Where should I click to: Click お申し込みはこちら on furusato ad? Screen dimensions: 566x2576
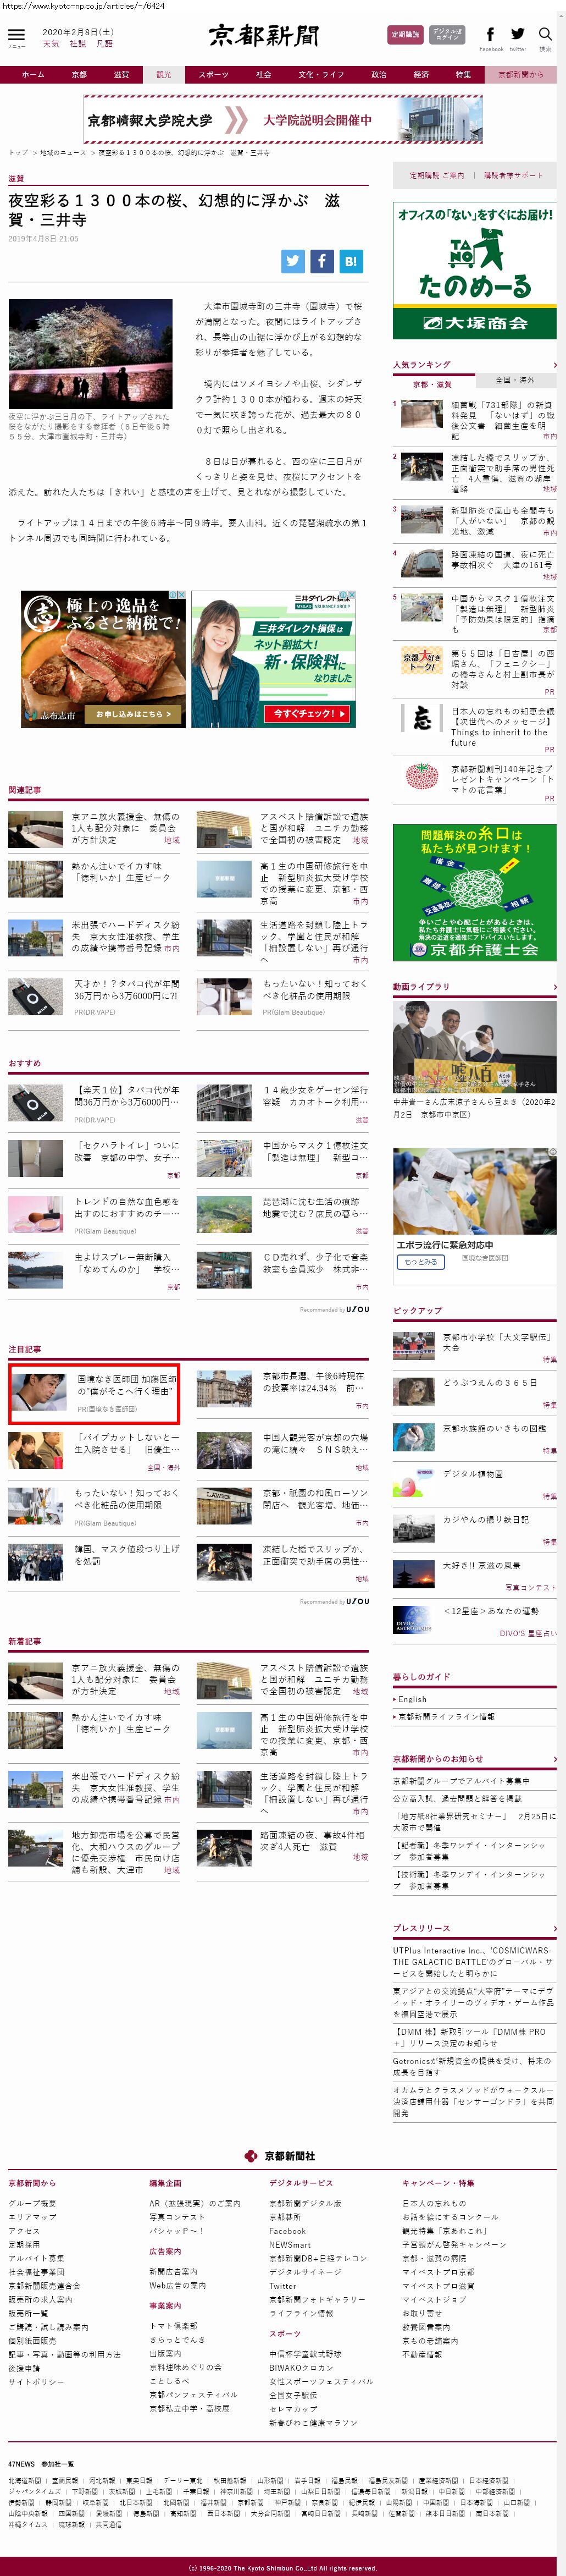133,714
